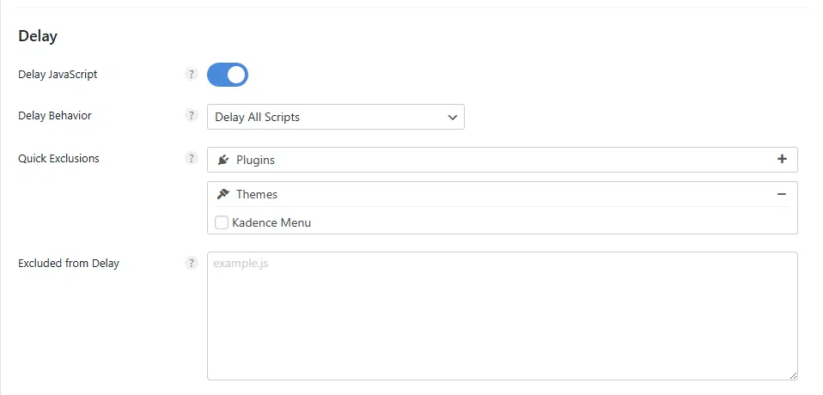Click the chevron arrow of Delay Behavior select
The width and height of the screenshot is (823, 395).
click(453, 117)
